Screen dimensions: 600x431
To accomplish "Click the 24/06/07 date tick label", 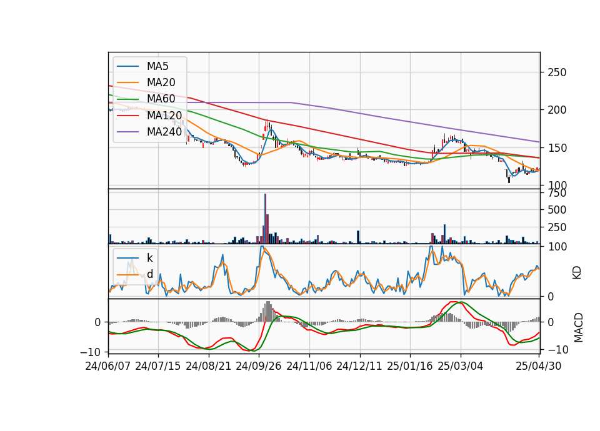I will coord(108,366).
